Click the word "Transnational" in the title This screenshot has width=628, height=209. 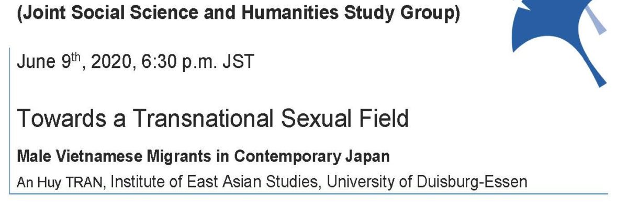tap(202, 119)
